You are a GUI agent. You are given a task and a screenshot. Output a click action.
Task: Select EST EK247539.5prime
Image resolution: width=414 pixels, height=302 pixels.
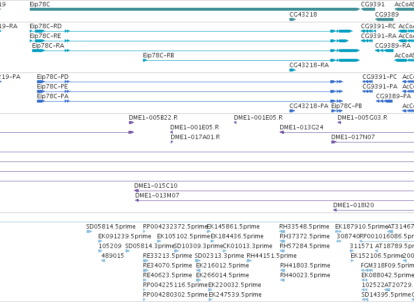(x=235, y=294)
